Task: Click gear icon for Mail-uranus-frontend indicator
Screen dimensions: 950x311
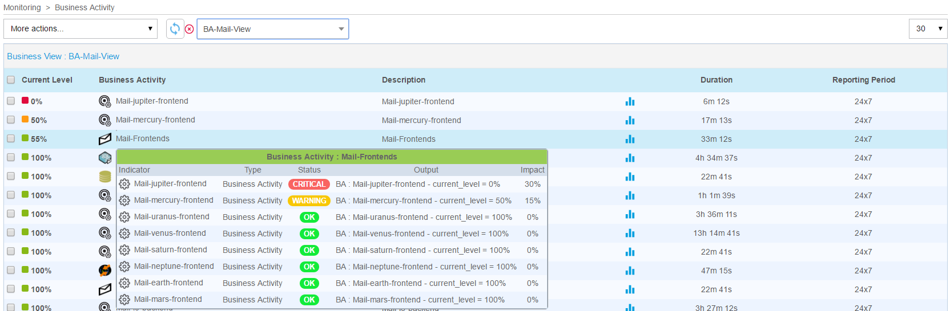Action: [x=124, y=217]
